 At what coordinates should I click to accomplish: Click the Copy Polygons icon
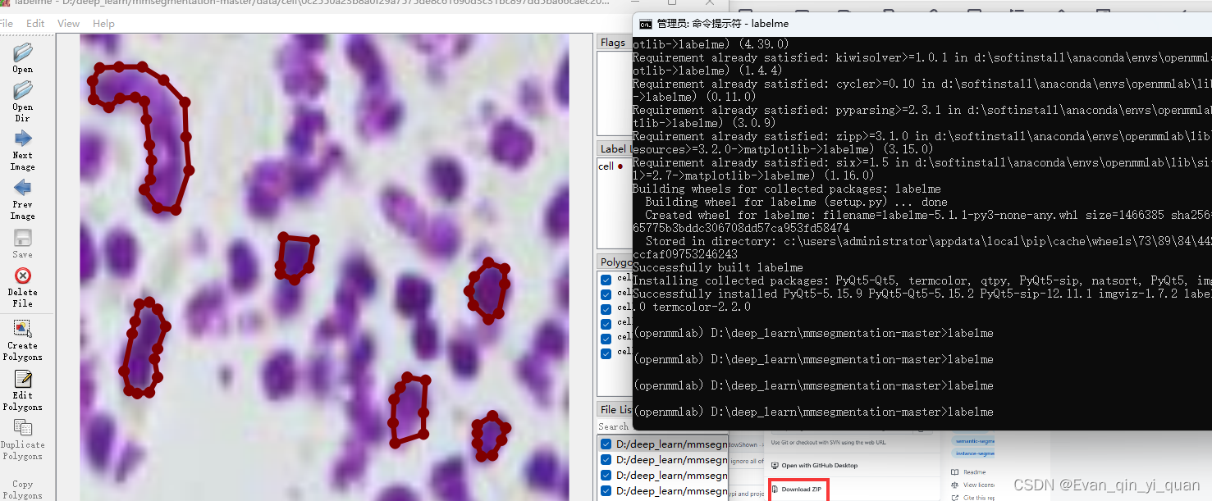click(23, 482)
